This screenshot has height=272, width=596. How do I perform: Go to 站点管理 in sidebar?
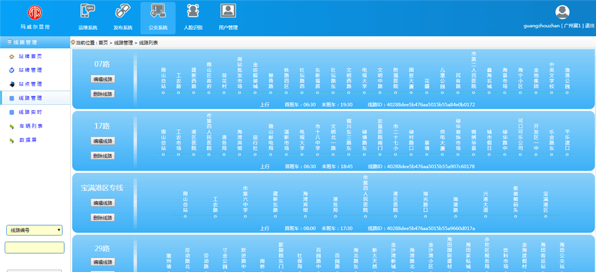[x=30, y=84]
